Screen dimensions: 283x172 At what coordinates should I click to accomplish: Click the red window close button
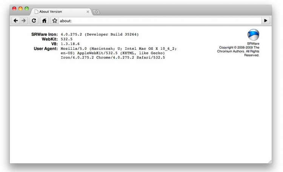click(14, 8)
